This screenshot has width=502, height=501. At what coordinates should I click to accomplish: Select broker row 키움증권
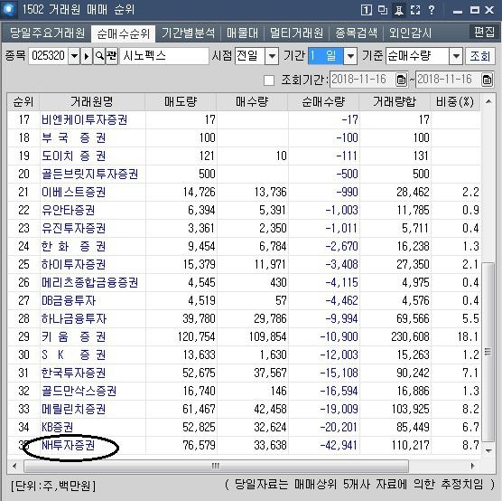click(244, 336)
